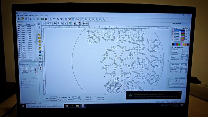Enable the Continuous checkbox

click(x=58, y=97)
